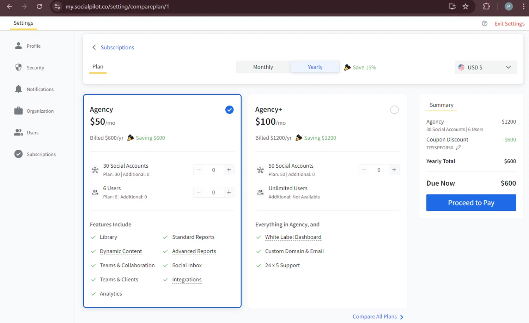
Task: Click the Profile person icon in sidebar
Action: tap(18, 46)
